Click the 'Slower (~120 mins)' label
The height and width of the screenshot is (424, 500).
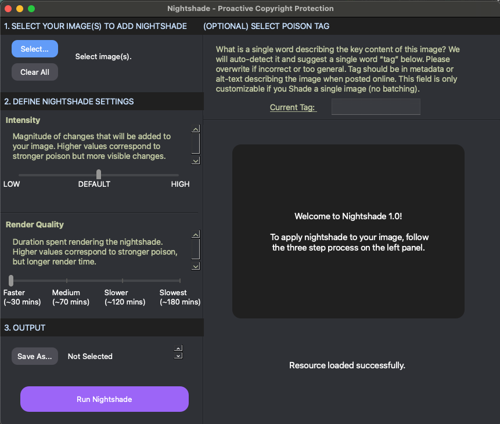[x=125, y=297]
